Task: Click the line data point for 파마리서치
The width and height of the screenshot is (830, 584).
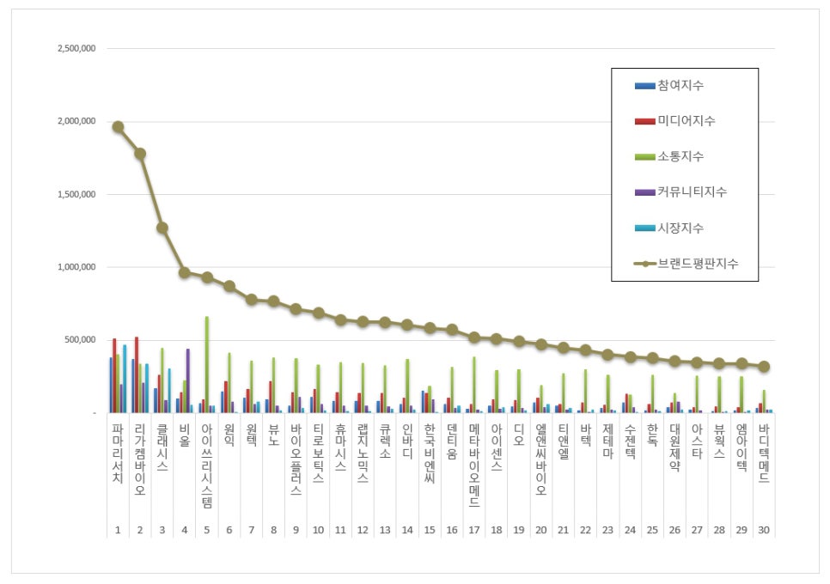Action: (x=118, y=126)
